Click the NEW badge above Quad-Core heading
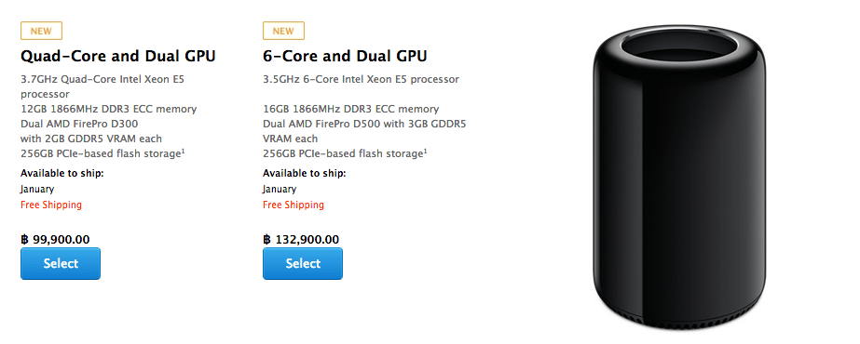 click(x=41, y=31)
